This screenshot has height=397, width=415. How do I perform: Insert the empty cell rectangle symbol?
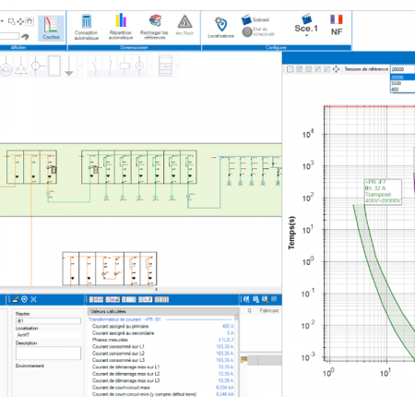click(x=54, y=66)
